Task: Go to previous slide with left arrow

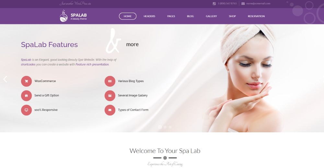Action: (x=5, y=79)
